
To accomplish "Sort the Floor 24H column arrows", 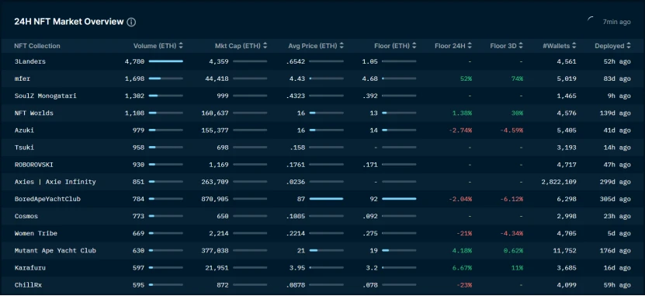I will (470, 46).
